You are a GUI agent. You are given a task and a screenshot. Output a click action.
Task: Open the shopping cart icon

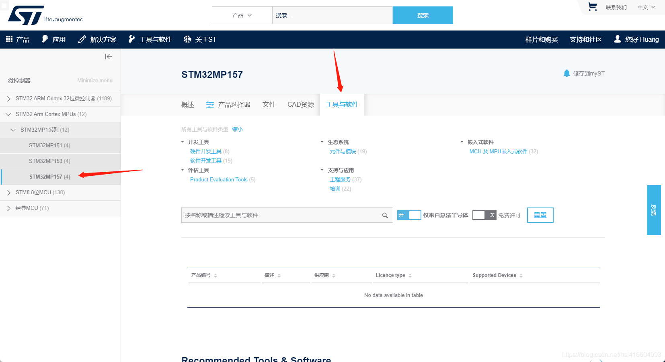[592, 7]
